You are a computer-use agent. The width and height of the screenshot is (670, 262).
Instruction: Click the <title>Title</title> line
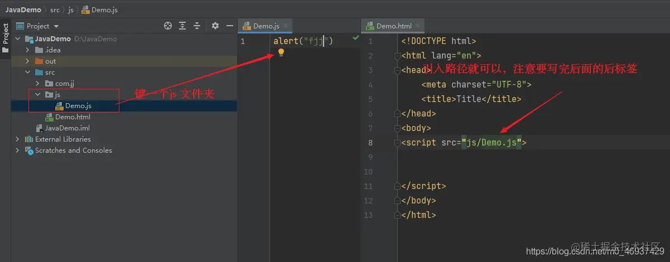471,99
